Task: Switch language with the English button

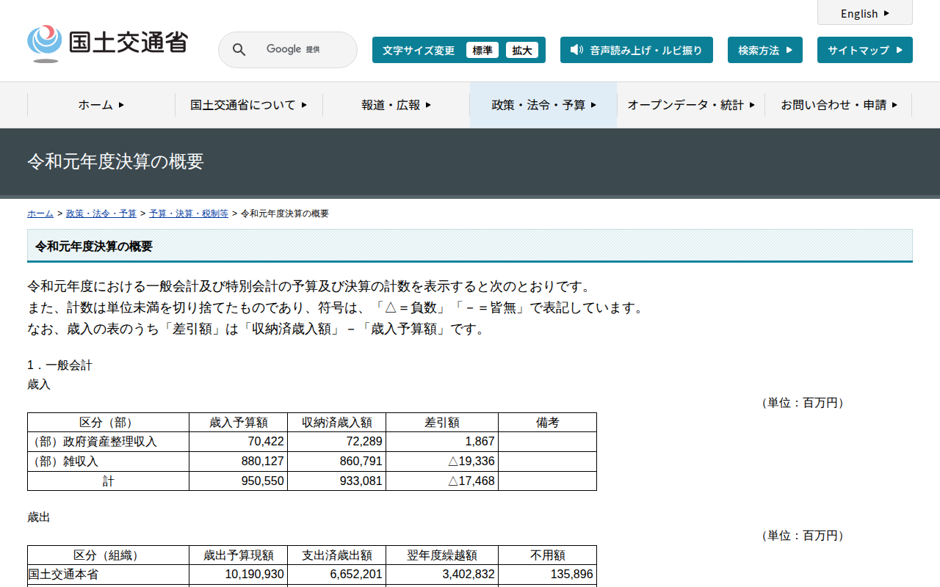Action: (864, 13)
